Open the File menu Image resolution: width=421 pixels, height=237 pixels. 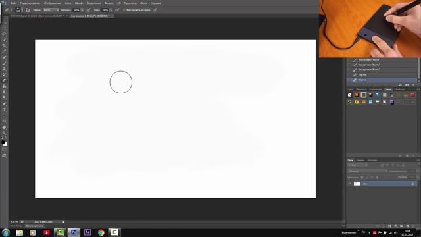(x=13, y=3)
